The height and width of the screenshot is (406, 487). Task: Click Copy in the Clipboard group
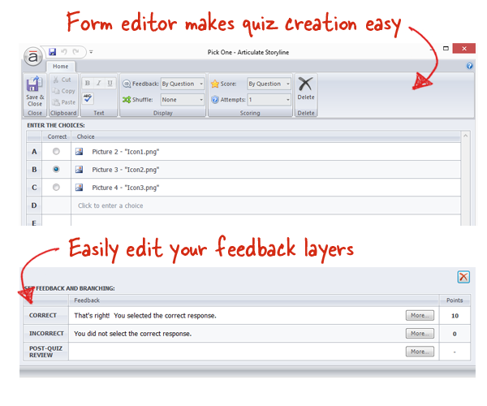point(63,91)
